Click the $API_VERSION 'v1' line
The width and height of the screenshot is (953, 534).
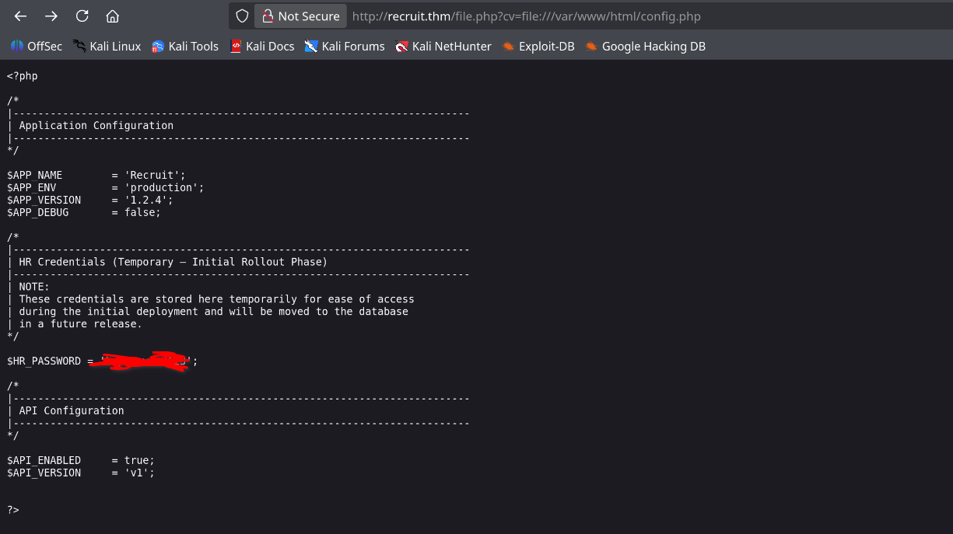81,473
